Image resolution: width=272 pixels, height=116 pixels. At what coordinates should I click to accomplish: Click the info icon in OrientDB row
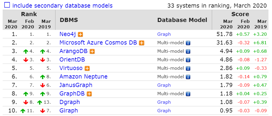188,60
